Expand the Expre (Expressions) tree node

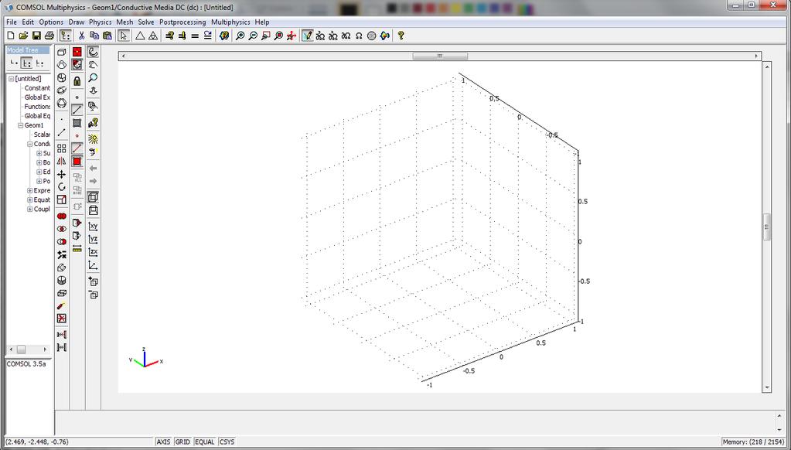pyautogui.click(x=29, y=191)
